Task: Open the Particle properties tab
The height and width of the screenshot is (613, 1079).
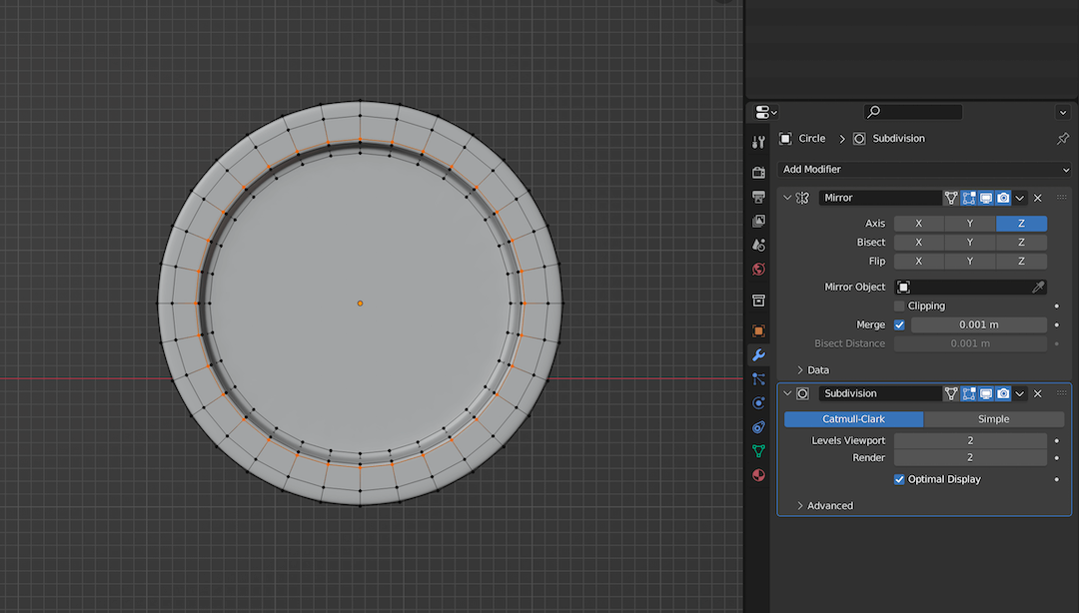Action: point(758,377)
